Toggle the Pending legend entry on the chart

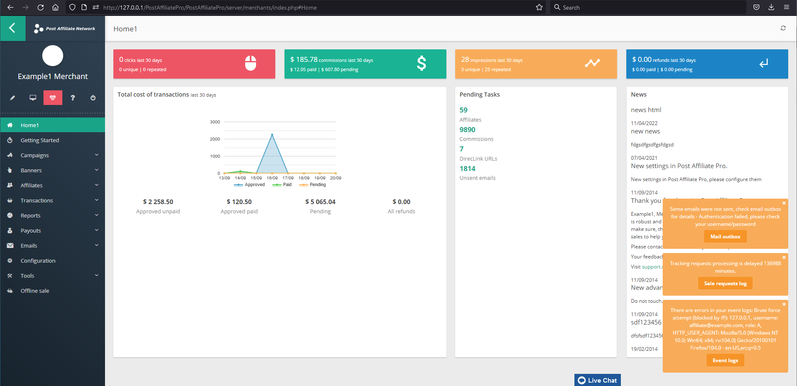pyautogui.click(x=312, y=184)
